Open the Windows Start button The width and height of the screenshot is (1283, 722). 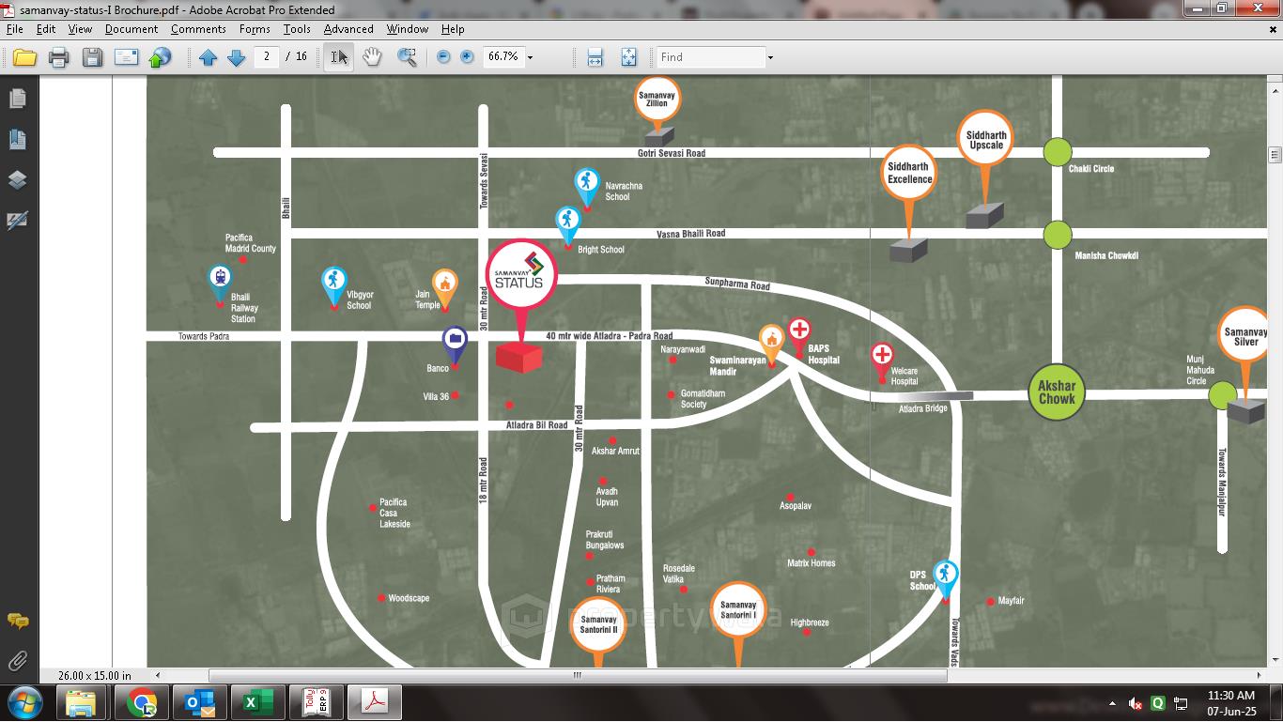click(x=23, y=702)
